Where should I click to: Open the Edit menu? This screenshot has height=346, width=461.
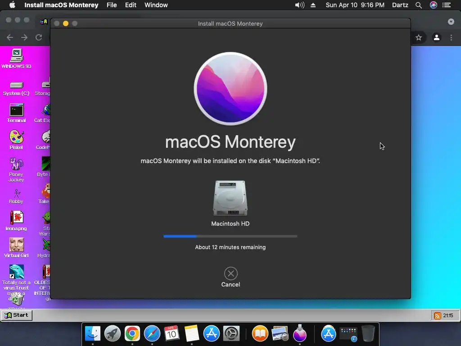point(131,5)
